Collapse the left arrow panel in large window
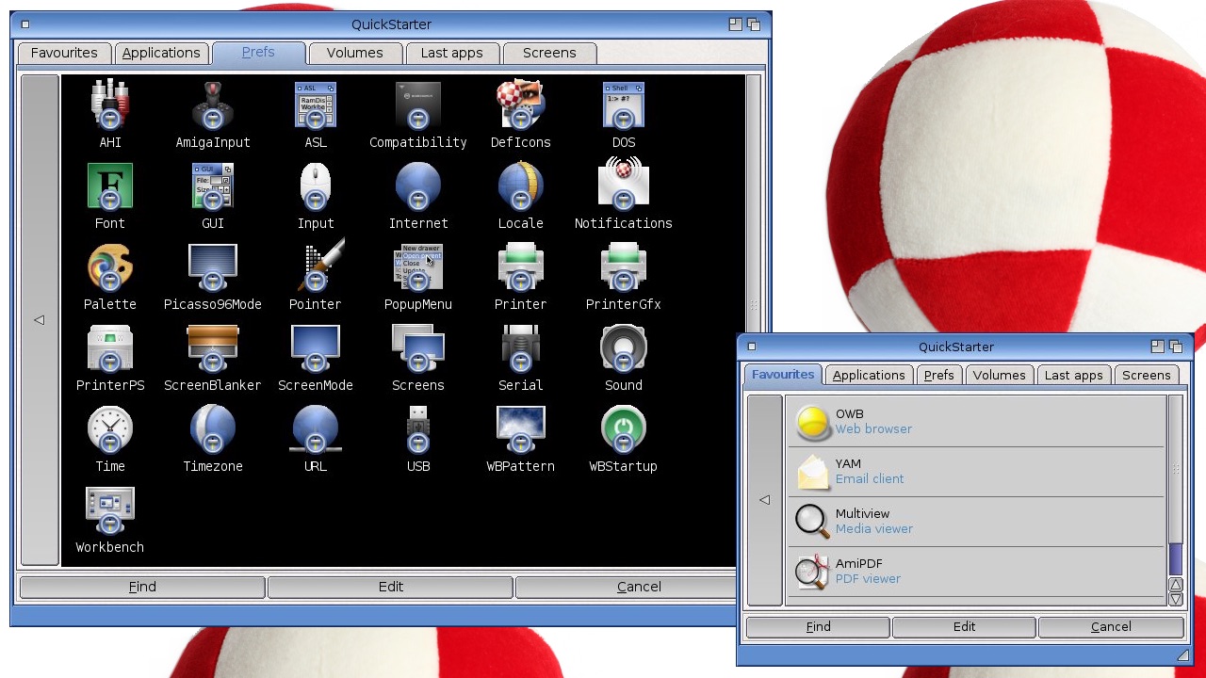Viewport: 1206px width, 678px height. pyautogui.click(x=40, y=320)
